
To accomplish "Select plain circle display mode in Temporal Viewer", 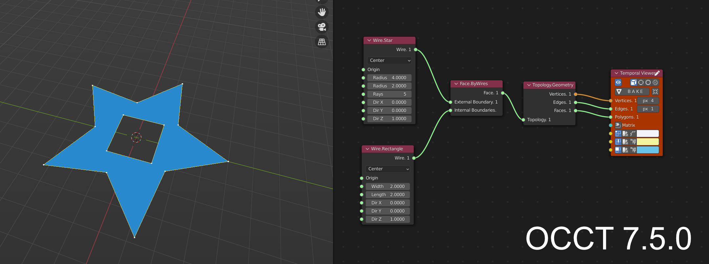I will point(648,83).
